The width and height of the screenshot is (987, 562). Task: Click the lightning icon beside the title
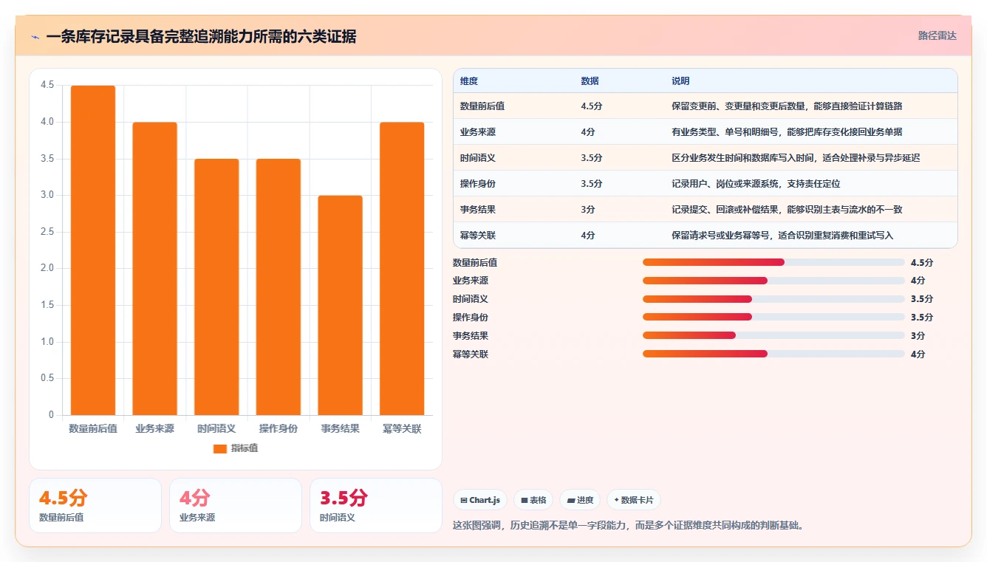click(x=35, y=37)
